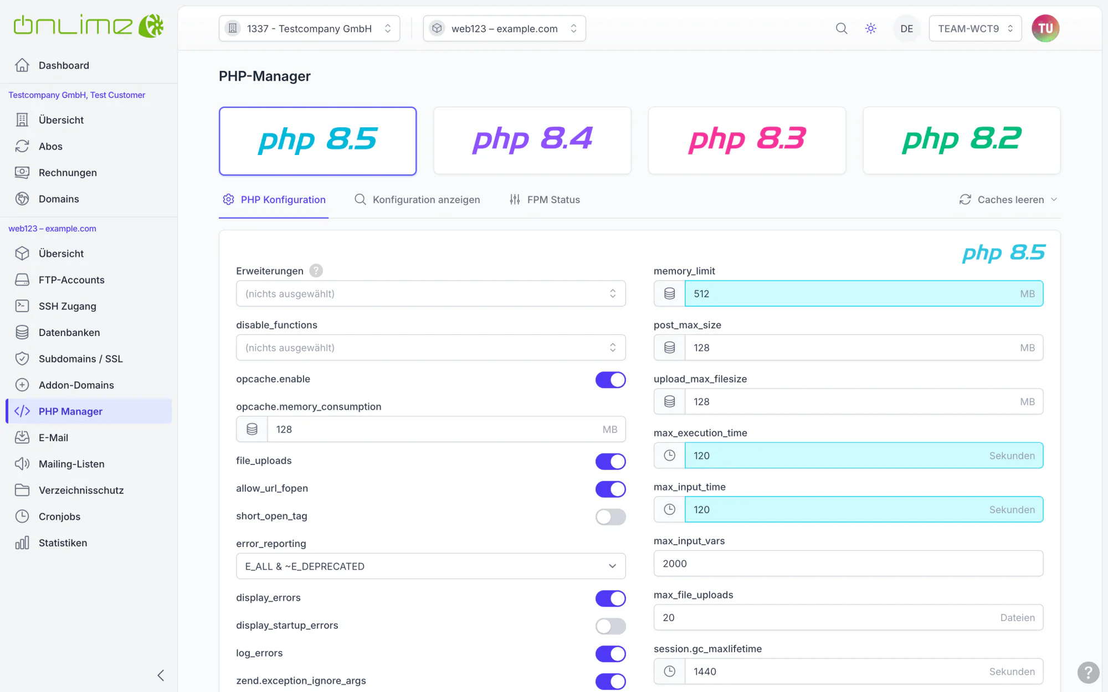Switch language via DE button
Viewport: 1108px width, 692px height.
point(906,28)
